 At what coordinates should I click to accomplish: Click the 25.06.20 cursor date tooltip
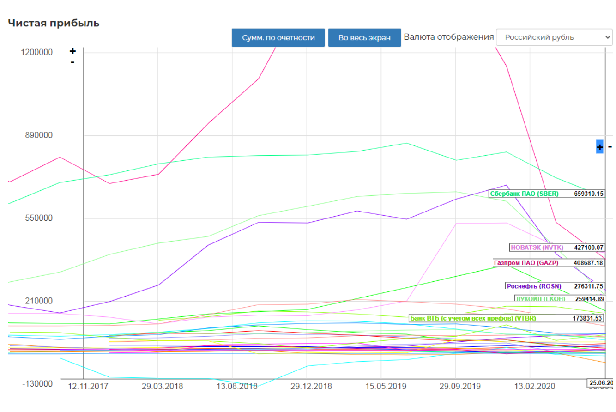[601, 382]
